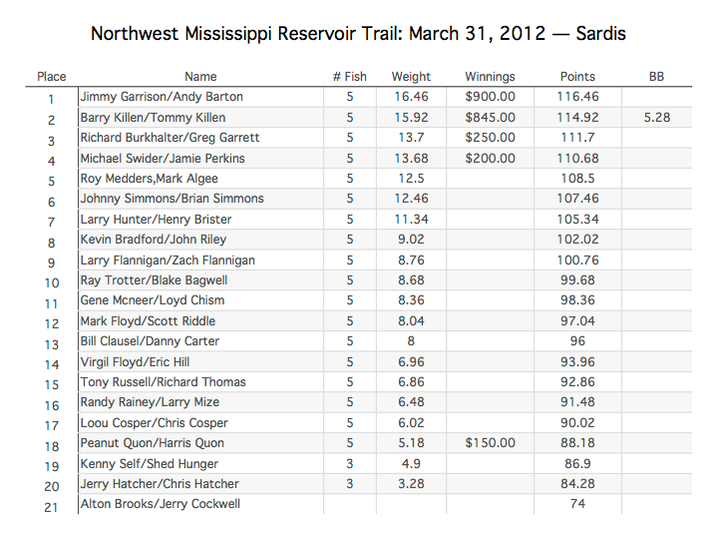Image resolution: width=717 pixels, height=540 pixels.
Task: Click the weight value '9.02'
Action: pos(411,240)
